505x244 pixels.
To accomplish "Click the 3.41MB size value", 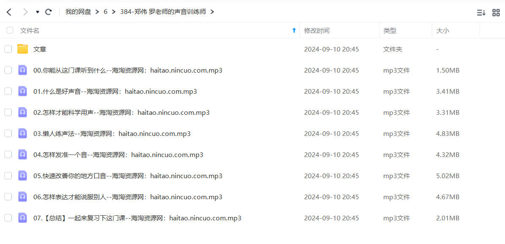I will (x=447, y=92).
